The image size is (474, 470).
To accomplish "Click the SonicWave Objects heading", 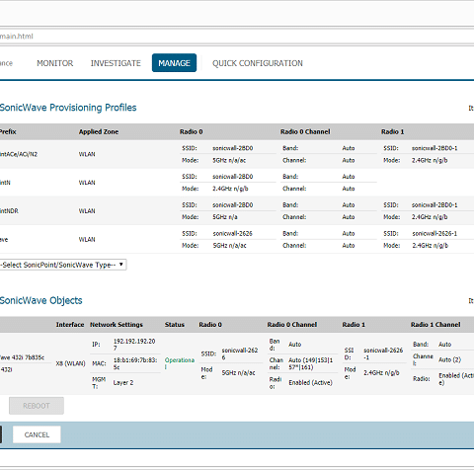I will pyautogui.click(x=40, y=300).
